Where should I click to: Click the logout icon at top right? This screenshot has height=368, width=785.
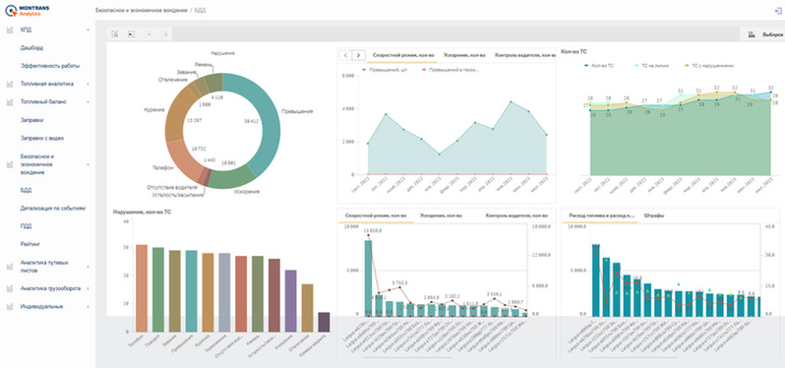click(x=777, y=10)
